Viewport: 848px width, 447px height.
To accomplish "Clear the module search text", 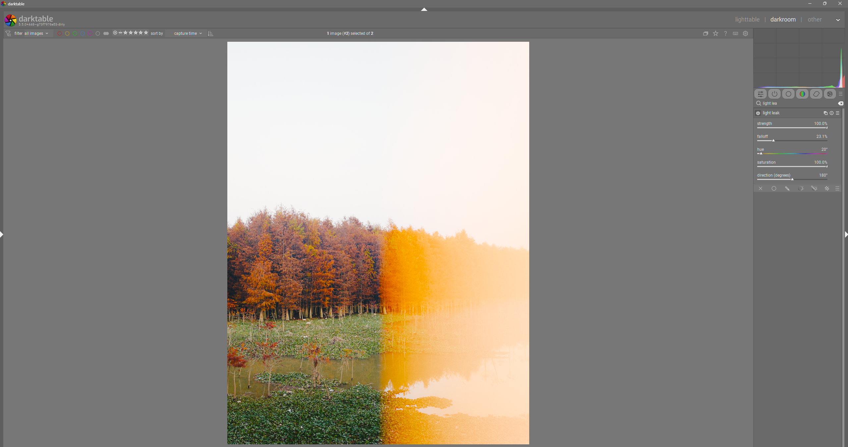I will tap(841, 103).
